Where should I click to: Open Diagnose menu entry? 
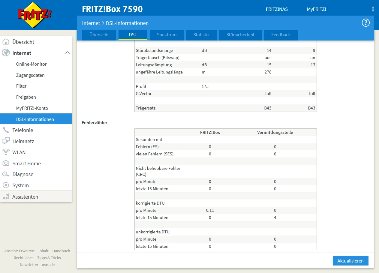(x=23, y=174)
